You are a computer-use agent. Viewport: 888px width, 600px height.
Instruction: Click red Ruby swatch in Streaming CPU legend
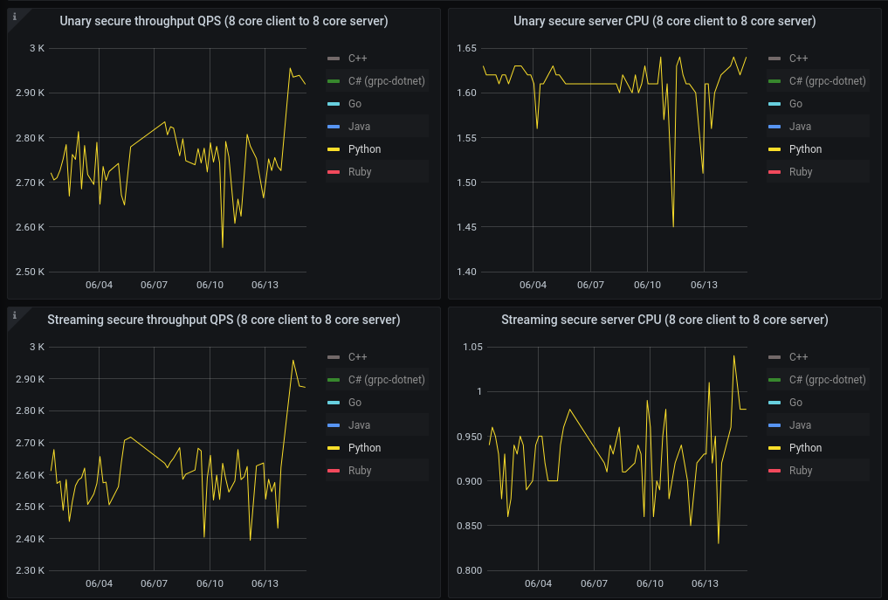(774, 470)
